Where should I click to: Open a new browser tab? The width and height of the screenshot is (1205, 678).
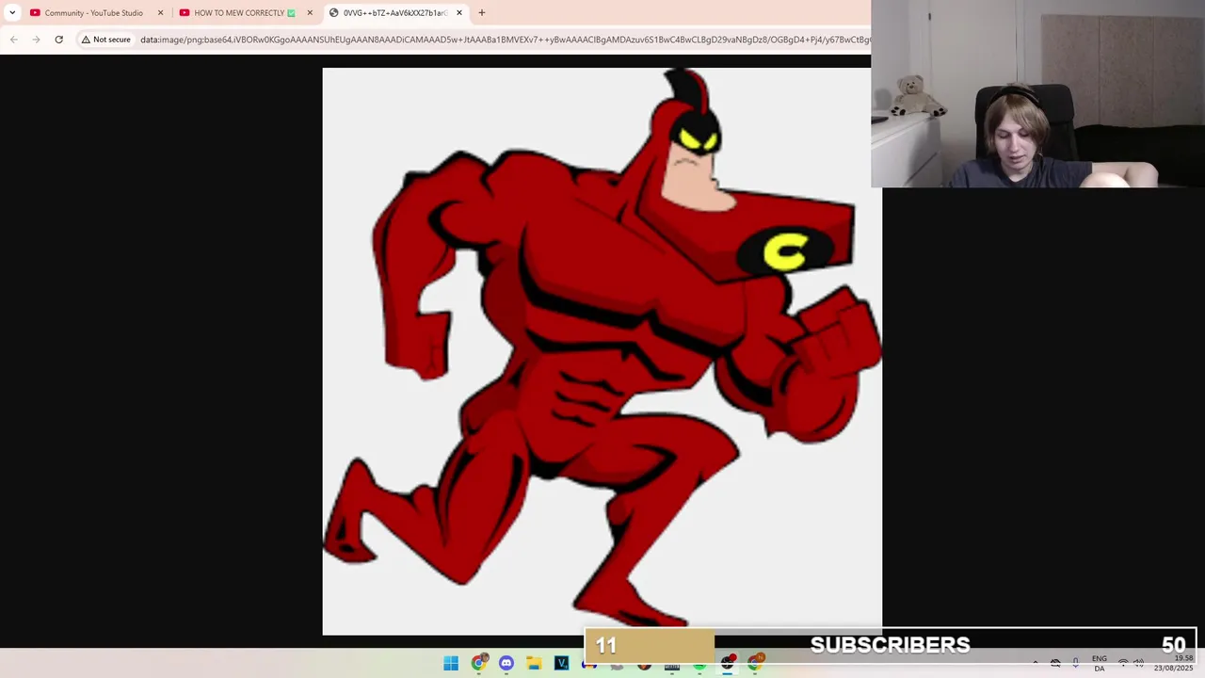(x=482, y=12)
